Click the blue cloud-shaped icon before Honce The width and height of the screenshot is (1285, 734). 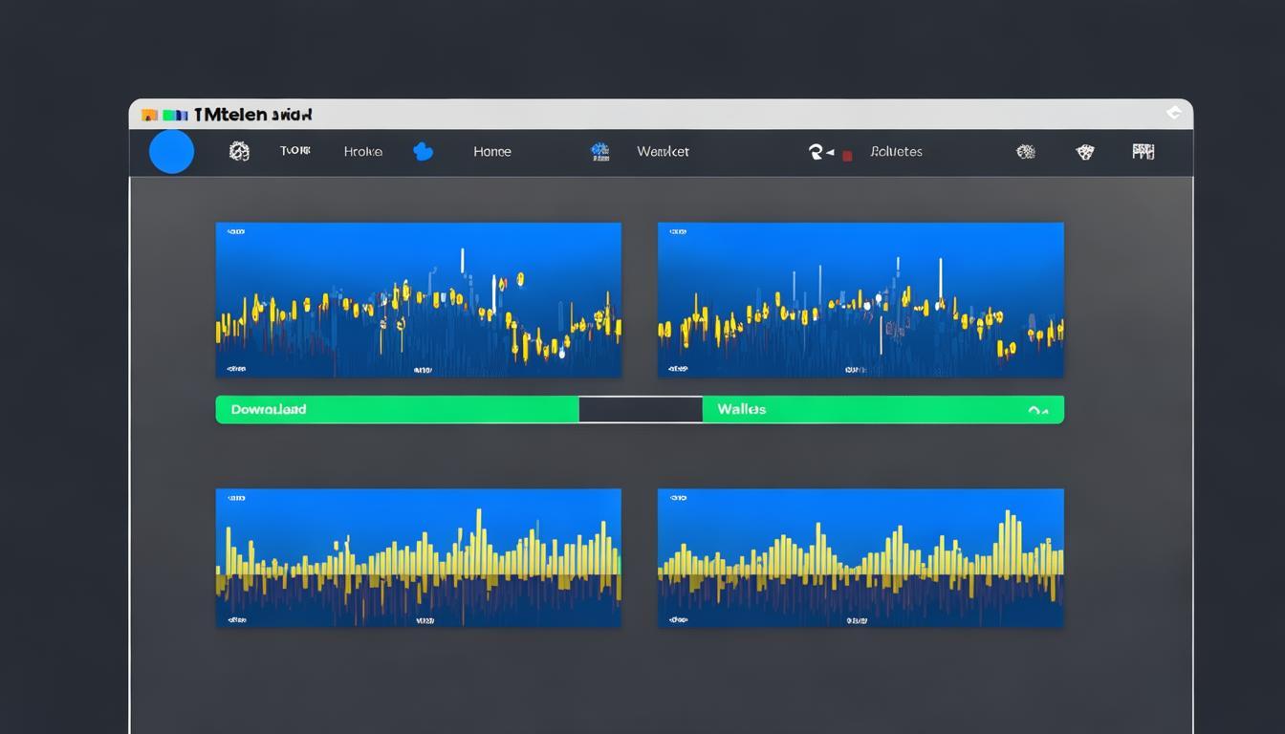point(423,151)
